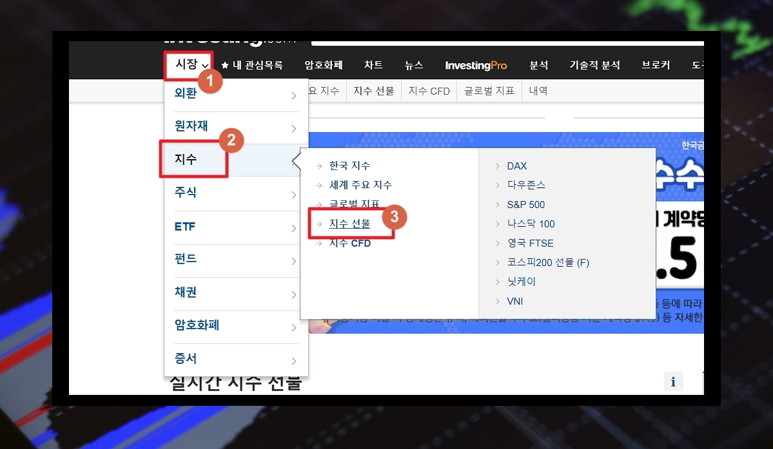This screenshot has height=449, width=773.
Task: Open the 세계 주요 지수 link
Action: click(x=360, y=185)
